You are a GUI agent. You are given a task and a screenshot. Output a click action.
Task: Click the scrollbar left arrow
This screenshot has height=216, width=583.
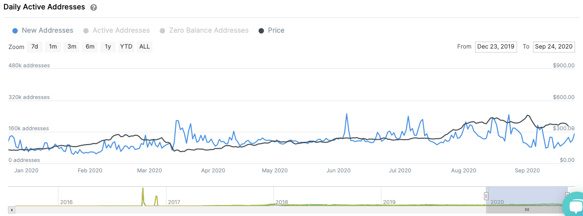click(x=12, y=210)
